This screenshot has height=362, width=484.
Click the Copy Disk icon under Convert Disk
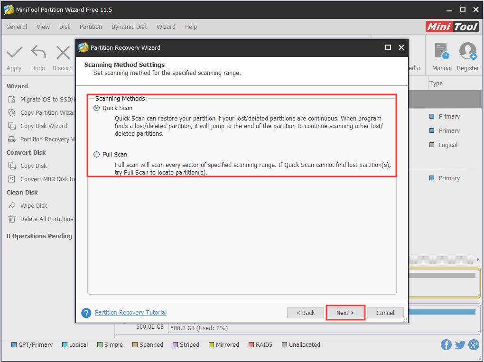point(12,166)
